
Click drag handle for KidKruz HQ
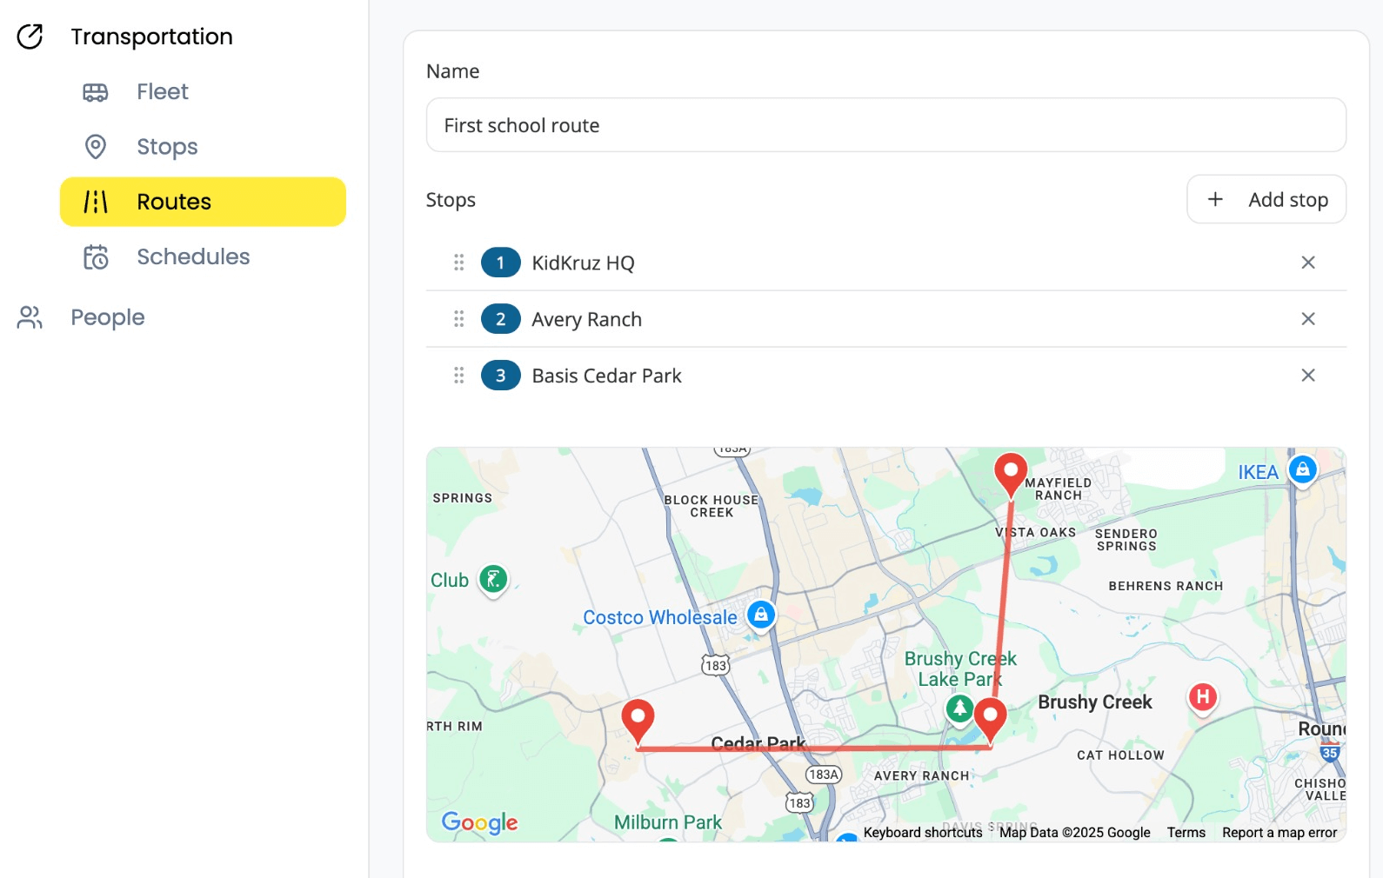[459, 263]
